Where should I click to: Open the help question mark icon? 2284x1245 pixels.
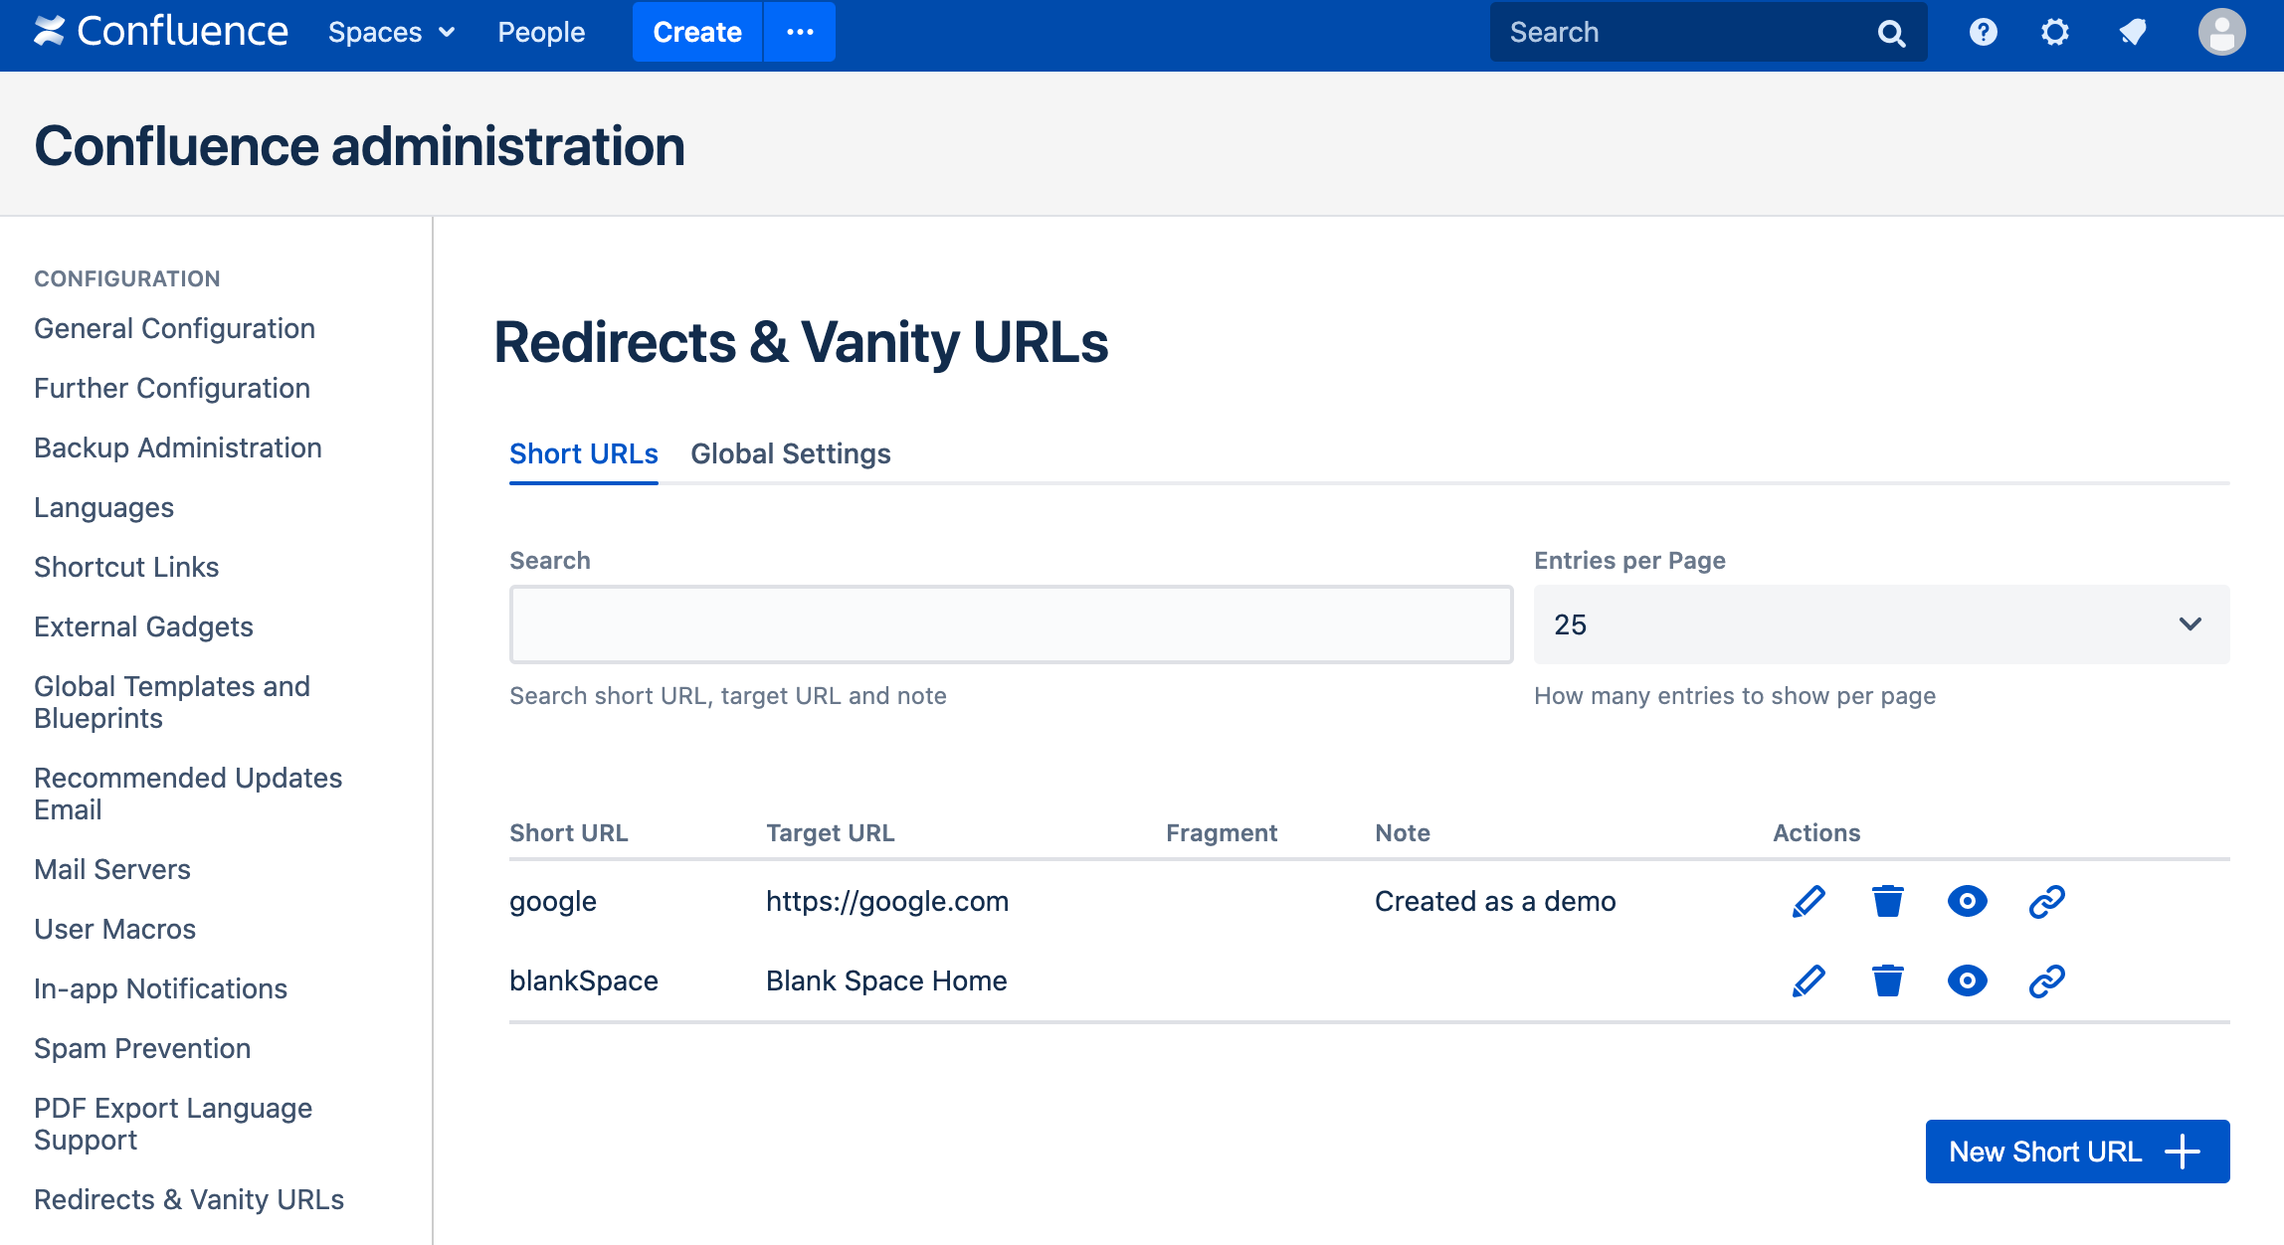click(1983, 33)
